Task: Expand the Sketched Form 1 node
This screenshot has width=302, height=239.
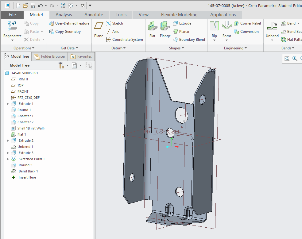Action: (7, 159)
